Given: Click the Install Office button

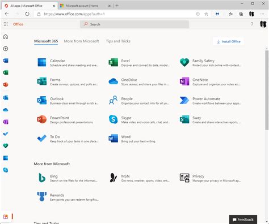Looking at the screenshot, I should pos(229,41).
